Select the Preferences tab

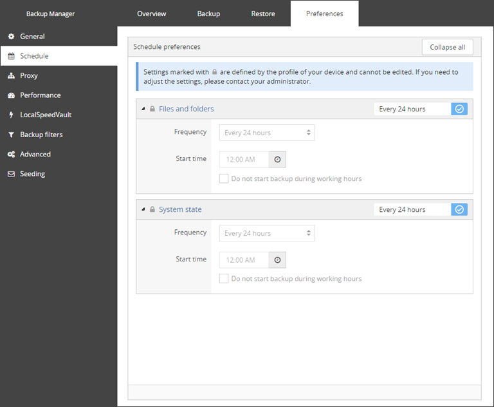pos(324,14)
